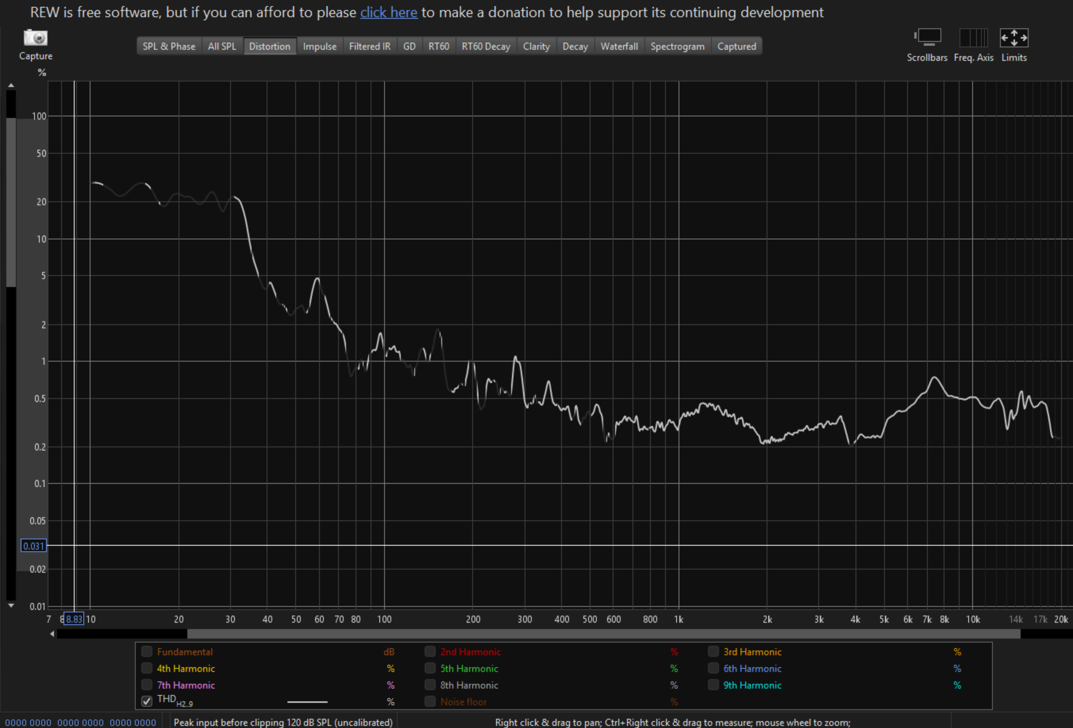The image size is (1073, 728).
Task: Click the 3rd Harmonic % unit label
Action: [957, 652]
